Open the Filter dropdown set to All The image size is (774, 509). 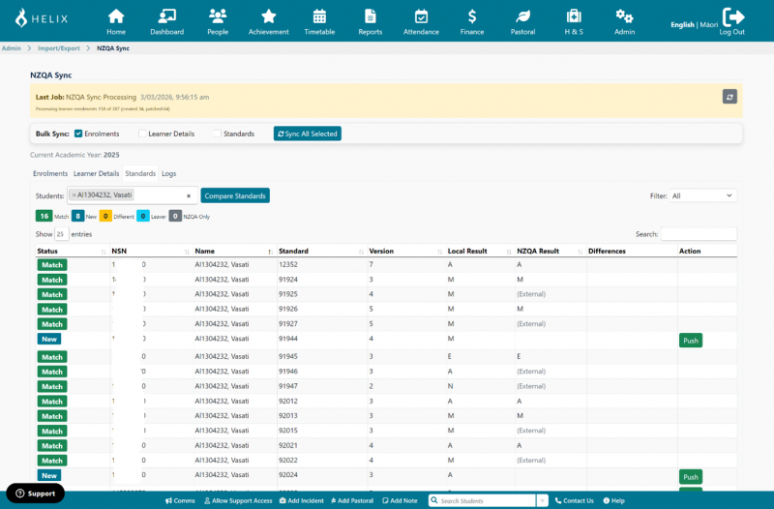point(703,195)
